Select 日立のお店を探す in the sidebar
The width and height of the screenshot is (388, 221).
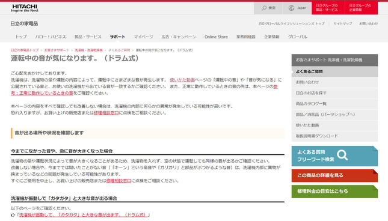(334, 93)
